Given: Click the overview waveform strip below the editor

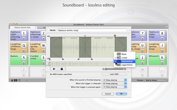Looking at the screenshot, I should coord(81,64).
